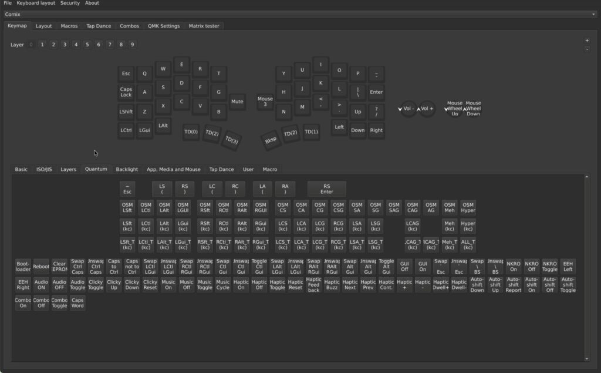Viewport: 601px width, 373px height.
Task: Open the Keyboard layout menu
Action: pyautogui.click(x=36, y=3)
